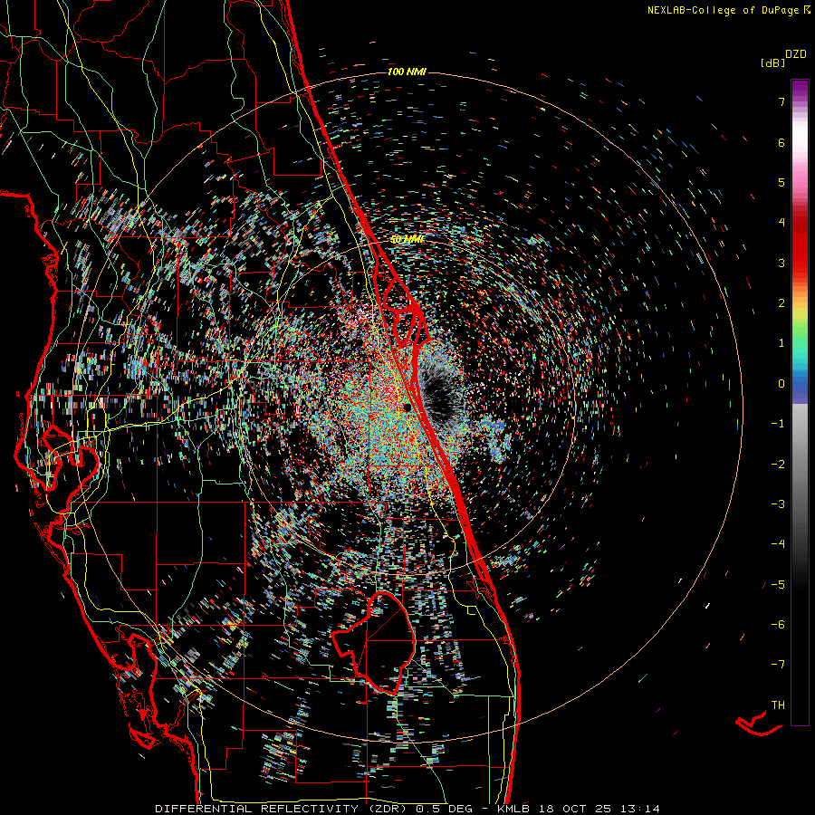The height and width of the screenshot is (815, 815).
Task: Click the 6 value on color scale
Action: (x=781, y=142)
